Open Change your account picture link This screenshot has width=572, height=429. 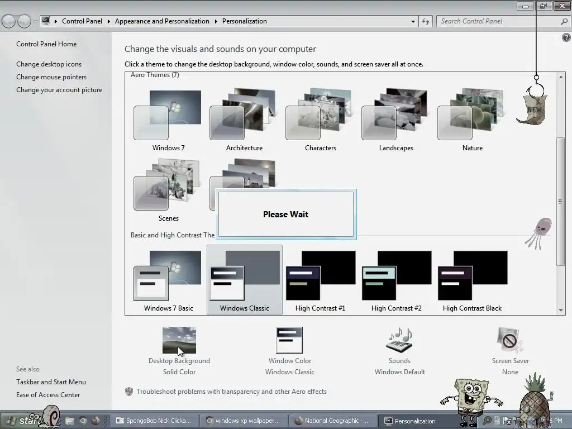pos(59,90)
